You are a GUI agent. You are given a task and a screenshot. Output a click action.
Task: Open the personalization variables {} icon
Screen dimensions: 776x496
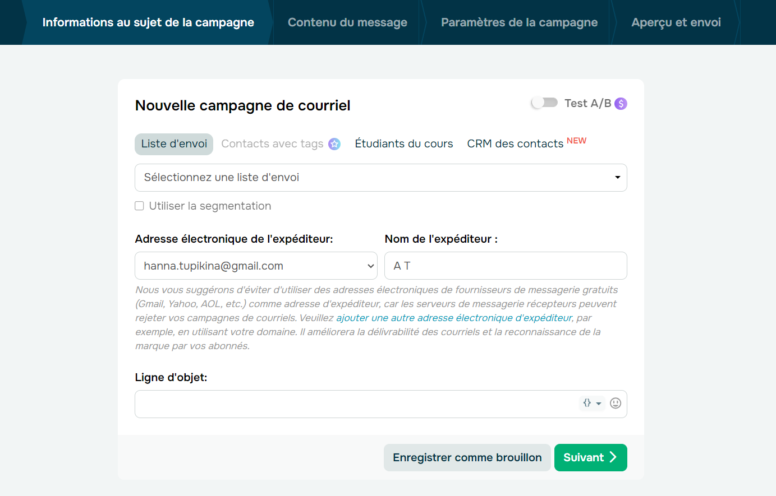[x=587, y=403]
